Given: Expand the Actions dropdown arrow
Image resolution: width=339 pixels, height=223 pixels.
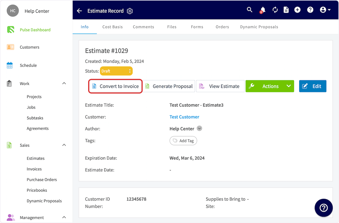Looking at the screenshot, I should coord(289,86).
